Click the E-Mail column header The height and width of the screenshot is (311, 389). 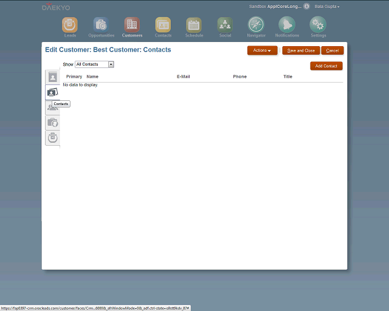[184, 77]
